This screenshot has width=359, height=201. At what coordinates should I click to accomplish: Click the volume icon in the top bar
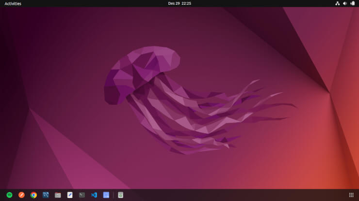pyautogui.click(x=345, y=3)
